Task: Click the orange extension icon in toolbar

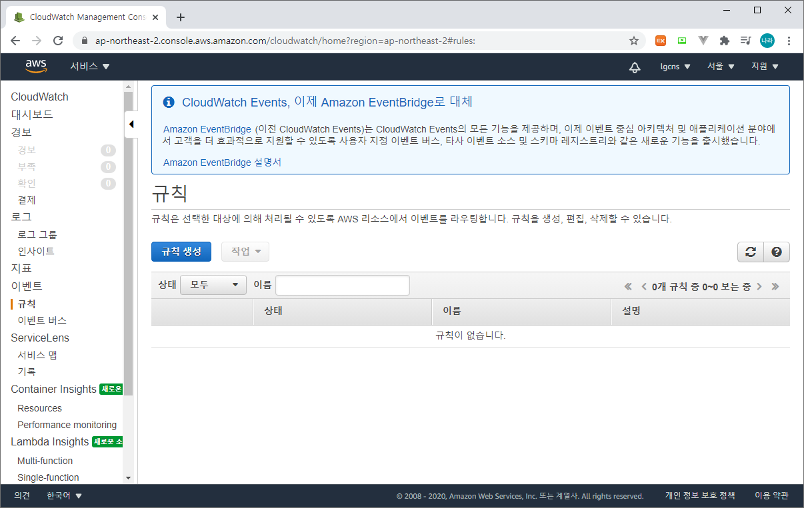Action: 661,41
